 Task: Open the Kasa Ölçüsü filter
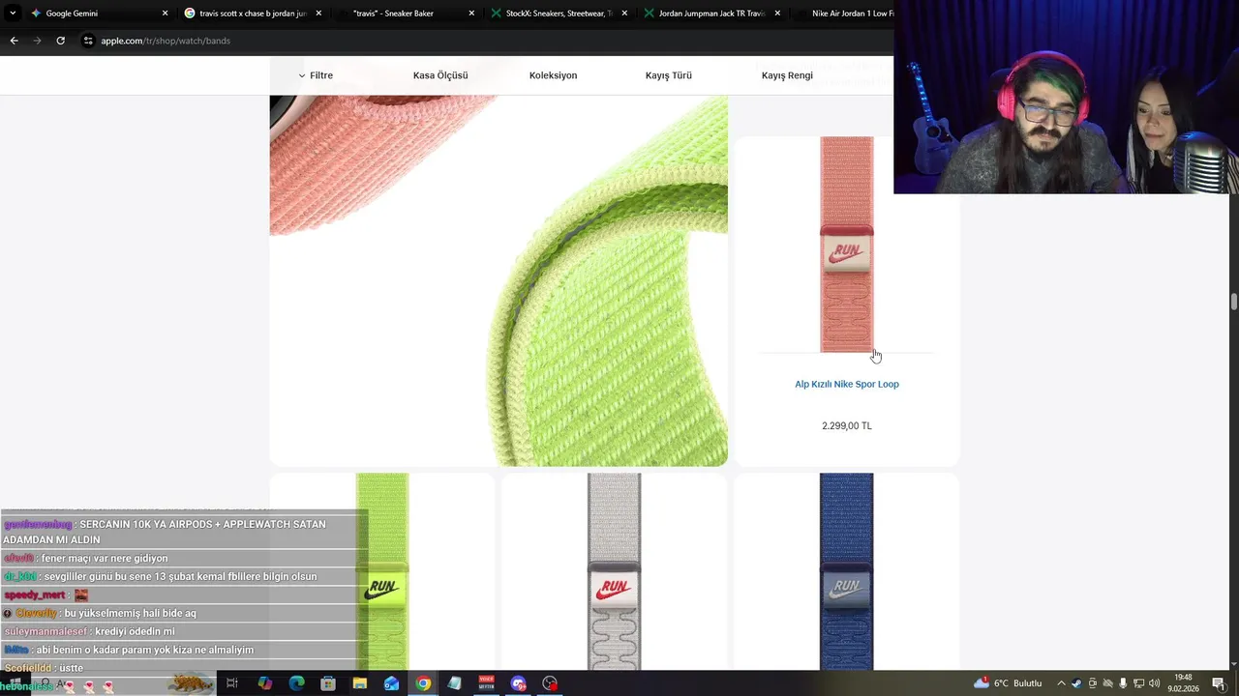click(x=440, y=75)
